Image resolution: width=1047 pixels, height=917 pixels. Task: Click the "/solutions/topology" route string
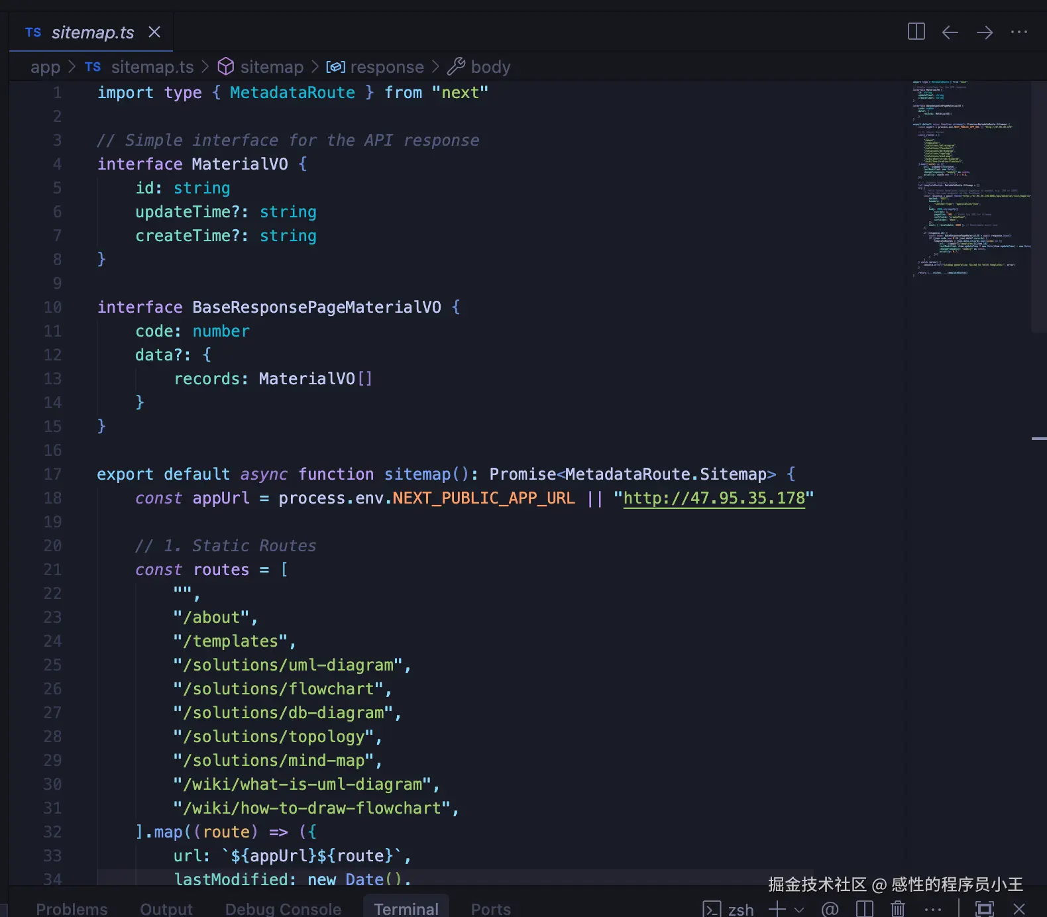pyautogui.click(x=274, y=737)
